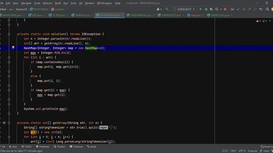Collapse the if (map.containsKey(i)) block fold
Viewport: 273px width, 153px height.
coord(9,62)
